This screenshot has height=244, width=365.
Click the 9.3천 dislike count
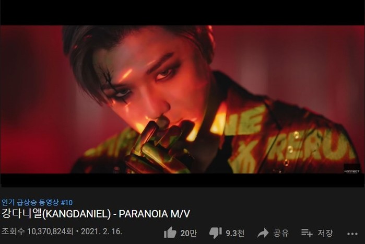235,233
